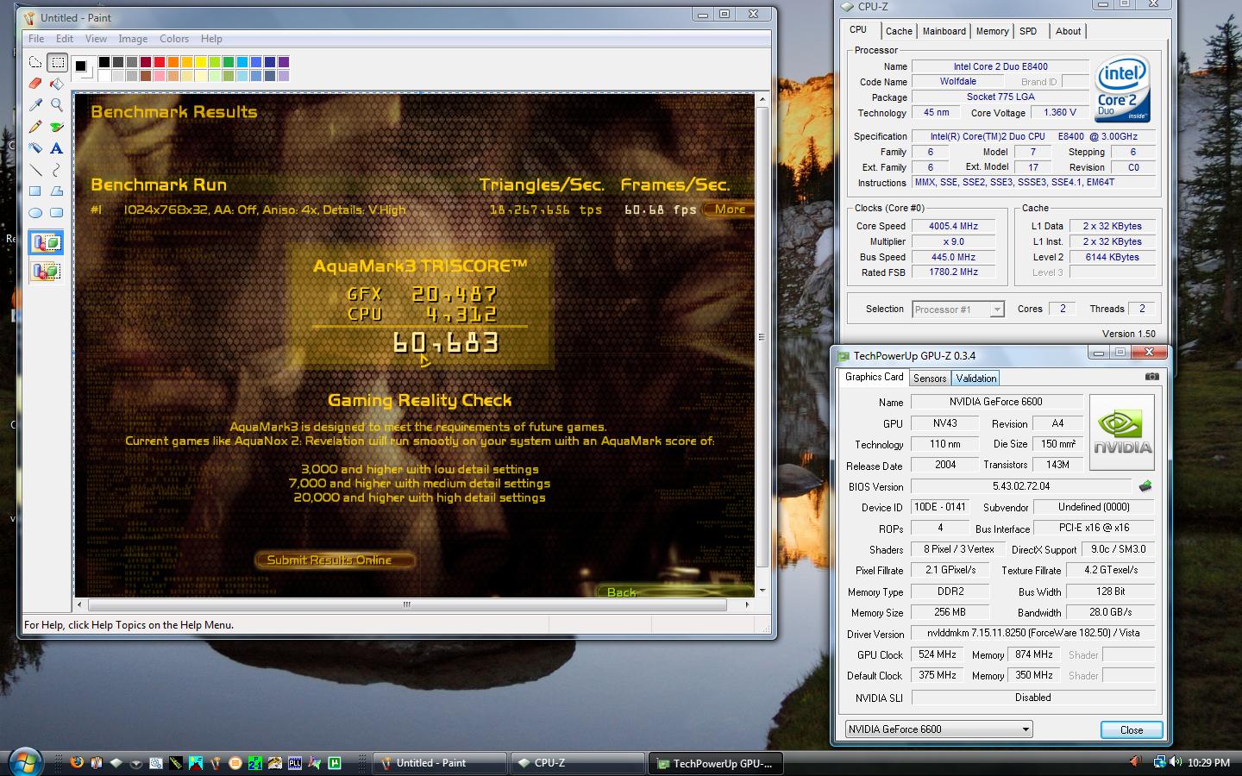The image size is (1242, 776).
Task: Select the Free-Form Select tool in Paint
Action: 35,62
